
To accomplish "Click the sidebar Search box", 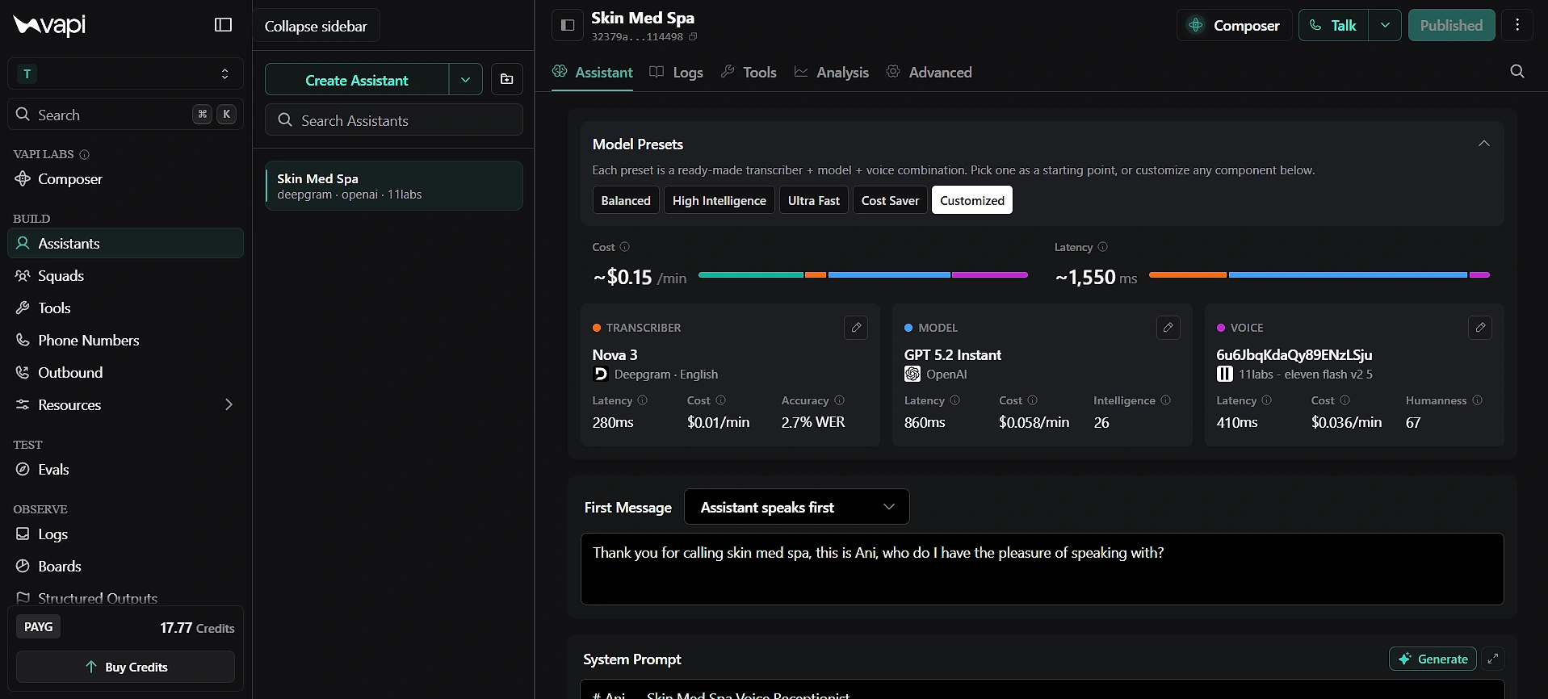I will click(x=125, y=115).
